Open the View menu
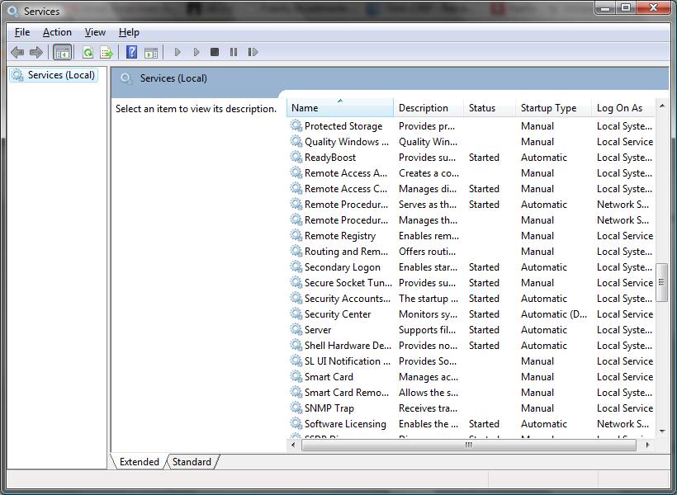Viewport: 677px width, 495px height. click(95, 32)
